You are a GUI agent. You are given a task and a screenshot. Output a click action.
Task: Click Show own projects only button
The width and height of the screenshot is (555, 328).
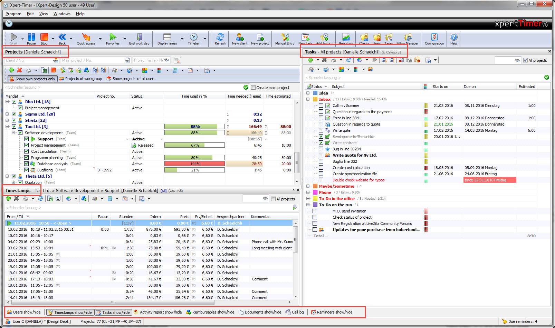[x=32, y=79]
